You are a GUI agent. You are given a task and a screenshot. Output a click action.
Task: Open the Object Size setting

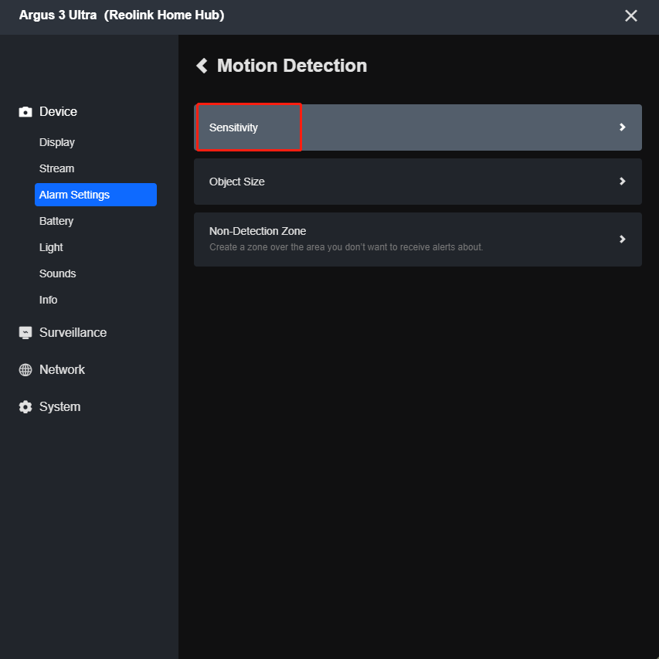(x=418, y=182)
